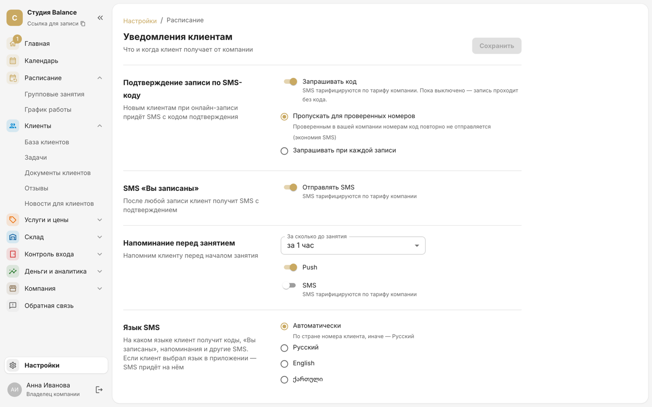Collapse the Клиенты section chevron

click(x=100, y=126)
